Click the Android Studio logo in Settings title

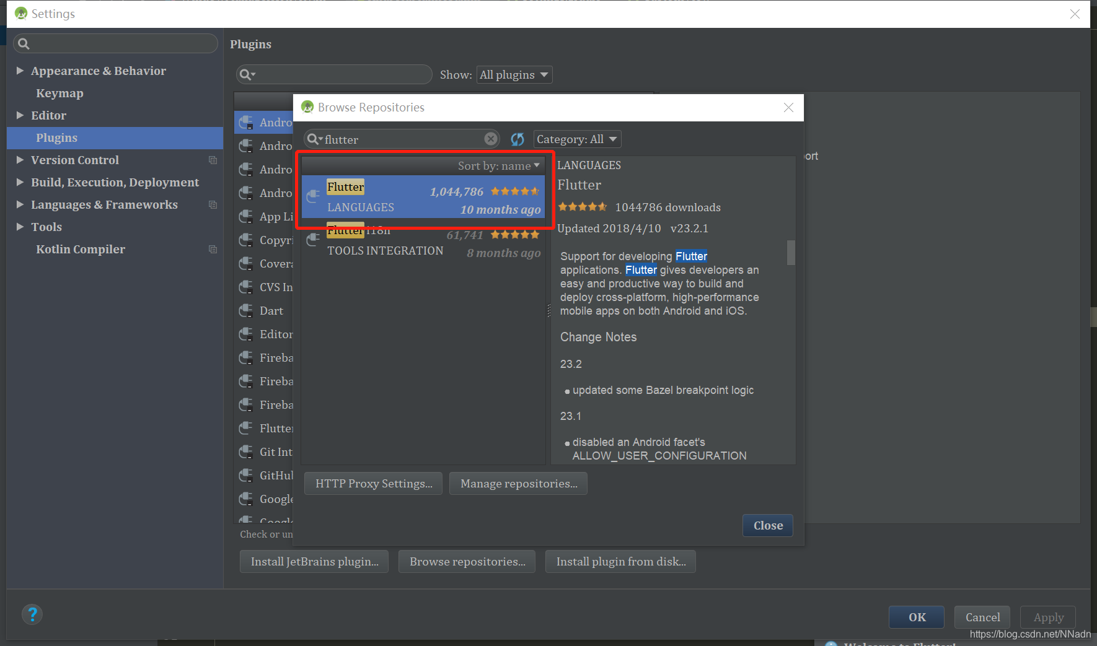point(21,14)
